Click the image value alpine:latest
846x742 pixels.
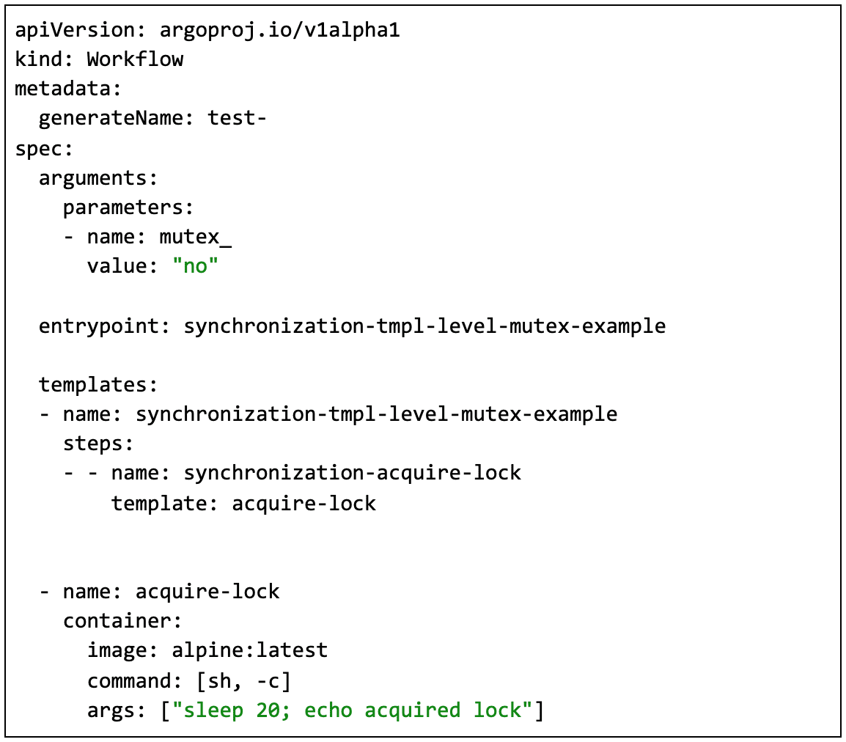[249, 650]
